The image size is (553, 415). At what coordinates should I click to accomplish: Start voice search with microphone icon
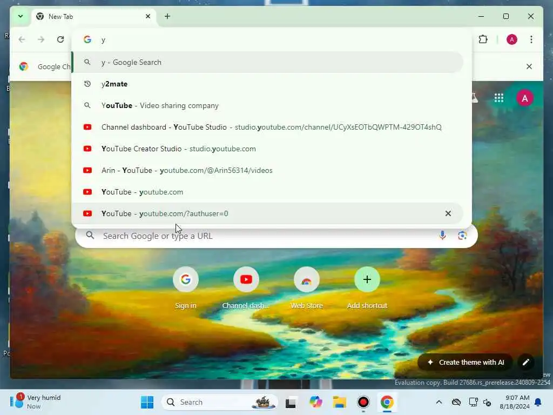coord(442,236)
